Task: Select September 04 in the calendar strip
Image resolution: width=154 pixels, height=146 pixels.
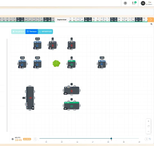Action: click(82, 20)
